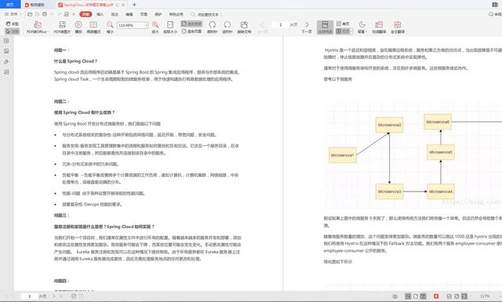Go to next page in status bar

(x=54, y=297)
